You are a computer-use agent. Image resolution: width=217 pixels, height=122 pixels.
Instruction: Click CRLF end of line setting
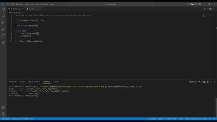[x=175, y=119]
